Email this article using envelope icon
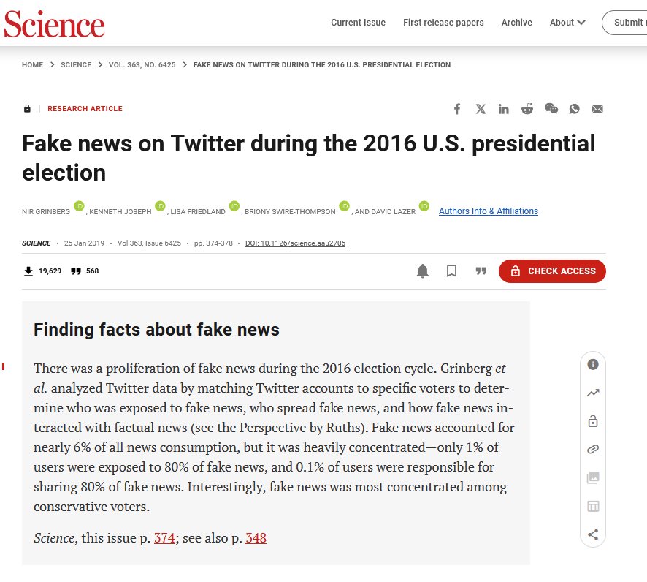 tap(597, 109)
